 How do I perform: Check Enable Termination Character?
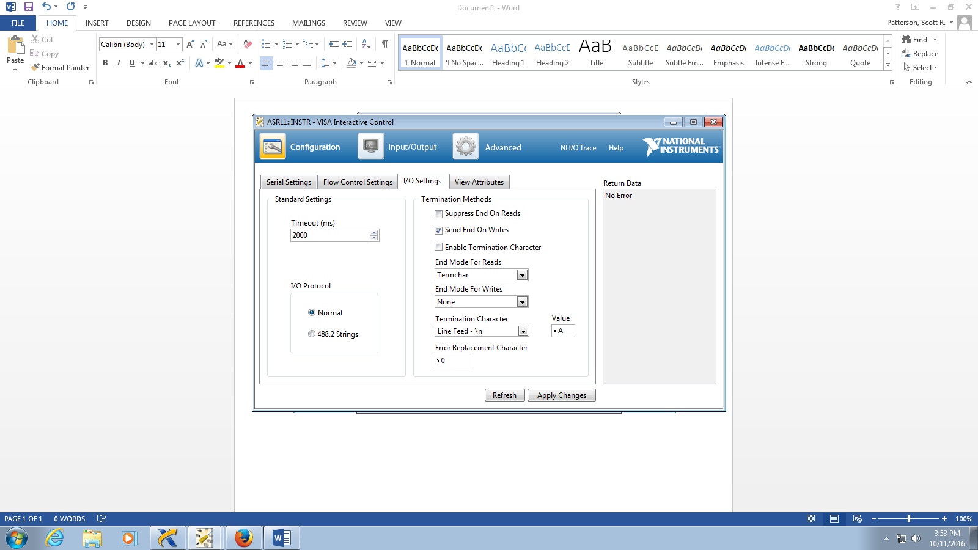[438, 247]
